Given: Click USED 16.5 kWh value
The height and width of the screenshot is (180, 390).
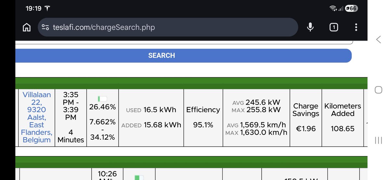Looking at the screenshot, I should tap(151, 110).
